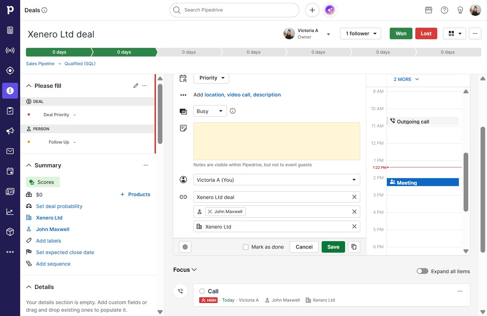Image resolution: width=487 pixels, height=316 pixels.
Task: Open the Outgoing call calendar event
Action: [423, 121]
